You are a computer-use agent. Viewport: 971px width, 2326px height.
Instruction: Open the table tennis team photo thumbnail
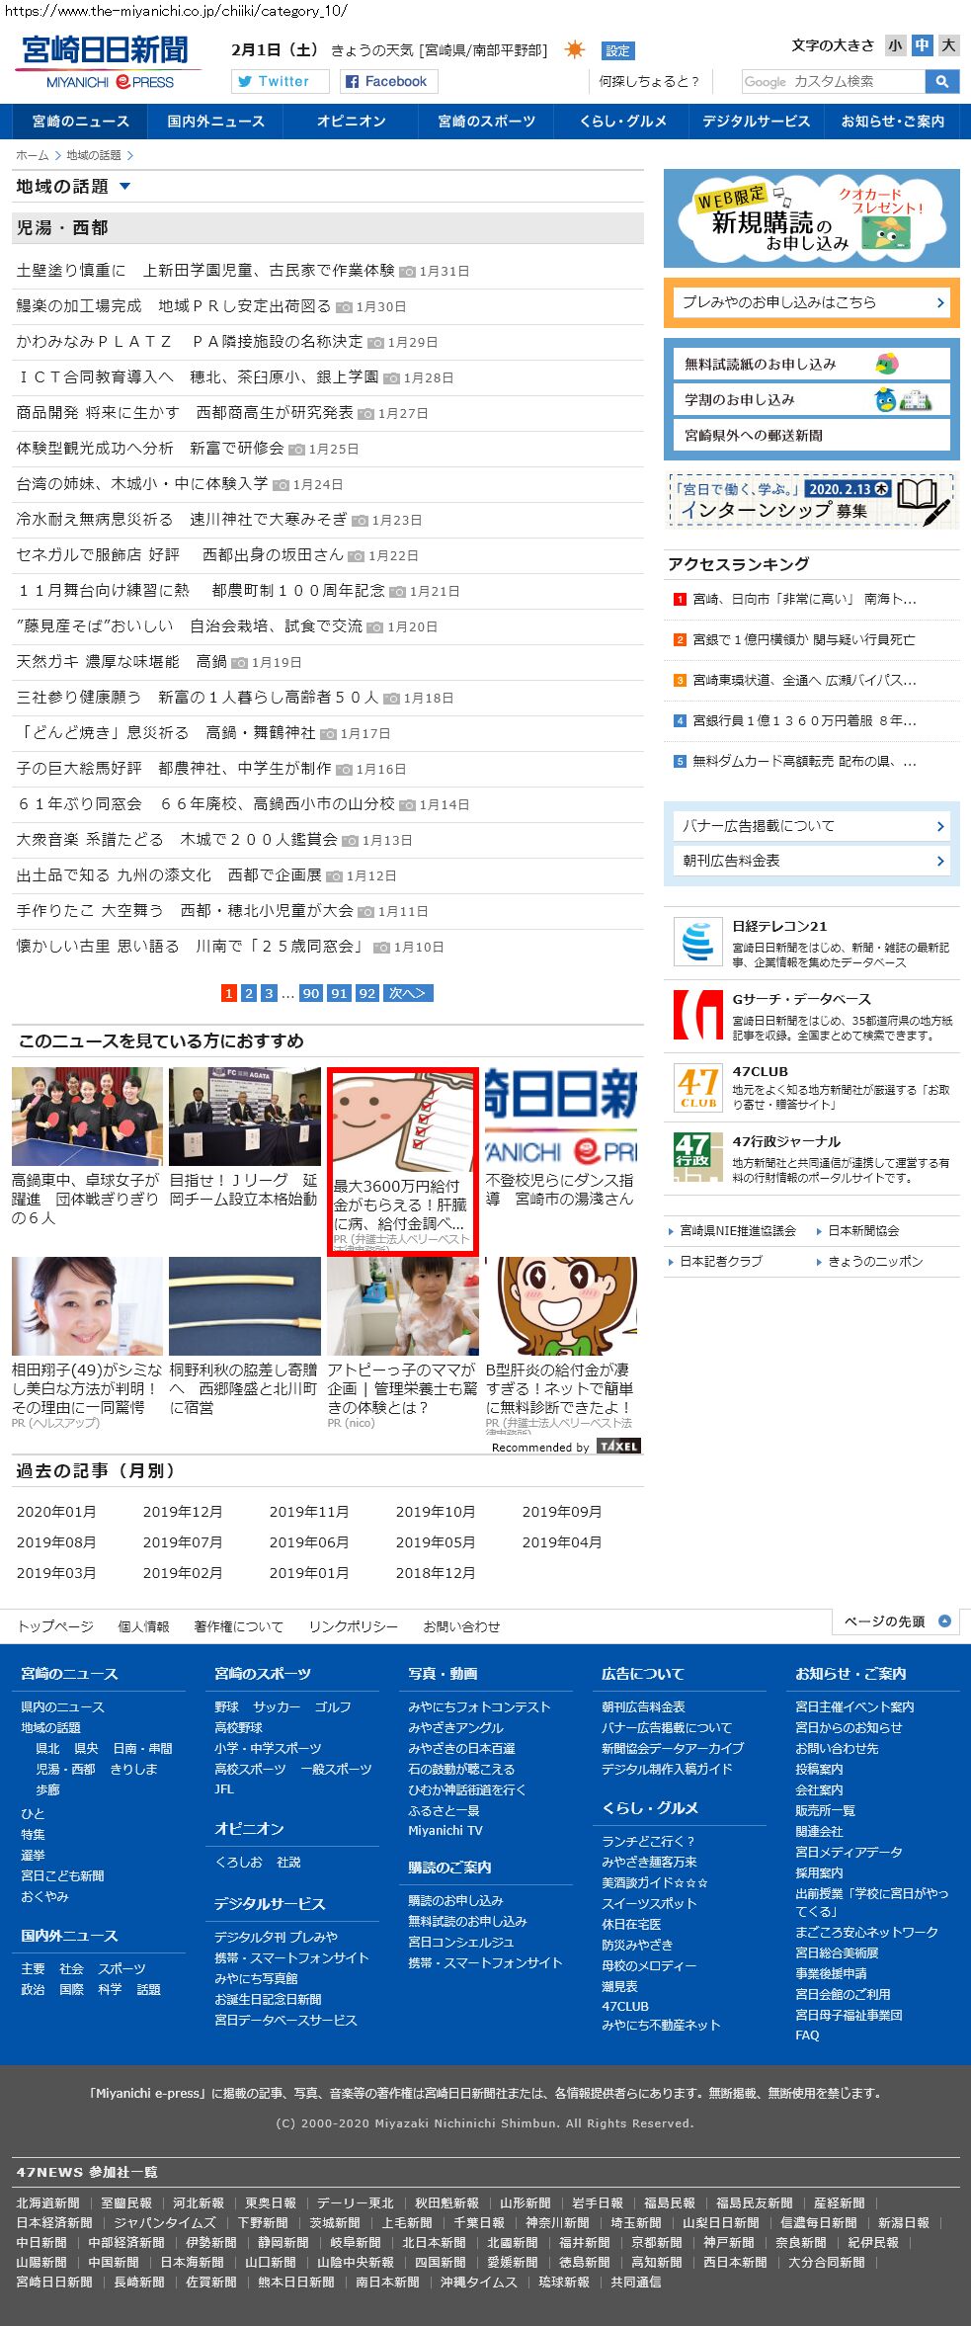click(87, 1117)
